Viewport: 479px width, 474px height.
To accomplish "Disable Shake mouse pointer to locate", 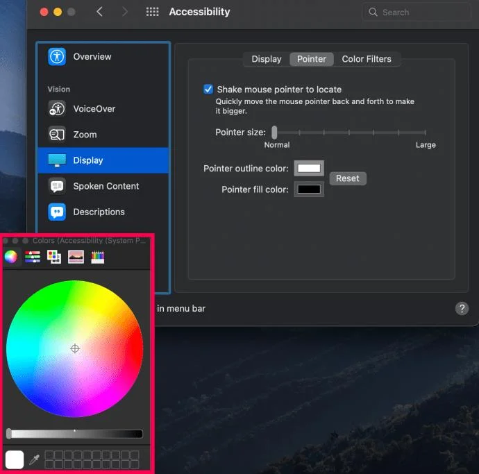I will pos(208,90).
